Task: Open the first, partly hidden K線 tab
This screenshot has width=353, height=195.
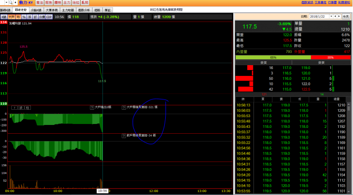Action: pos(5,10)
